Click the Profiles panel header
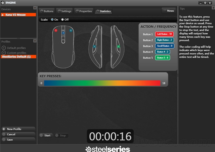The width and height of the screenshot is (215, 152). 6,41
